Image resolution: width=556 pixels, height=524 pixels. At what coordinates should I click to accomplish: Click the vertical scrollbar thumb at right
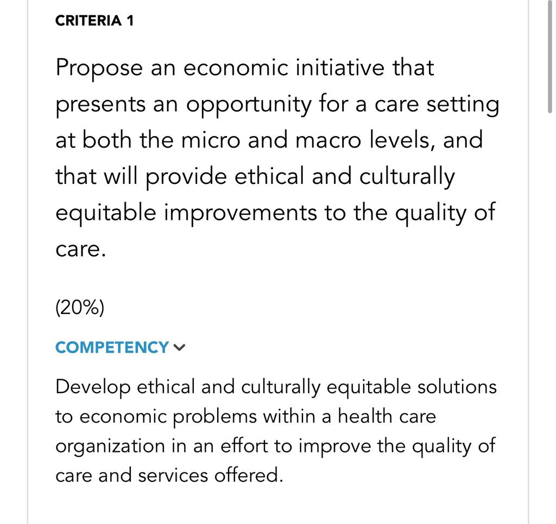[x=550, y=57]
